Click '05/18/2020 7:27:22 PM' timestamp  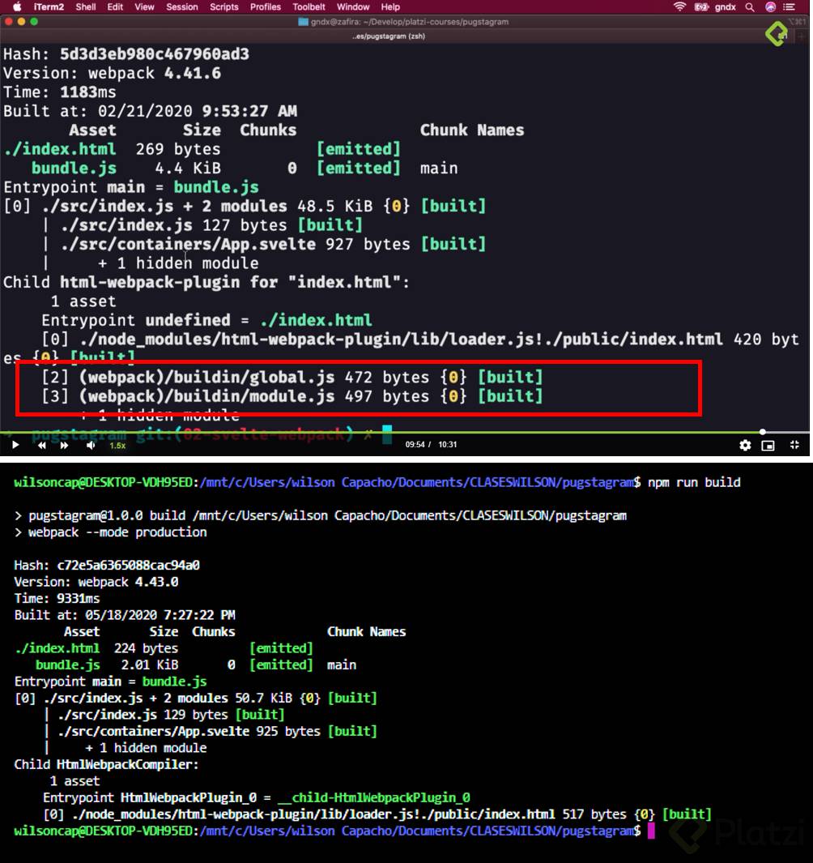coord(160,615)
